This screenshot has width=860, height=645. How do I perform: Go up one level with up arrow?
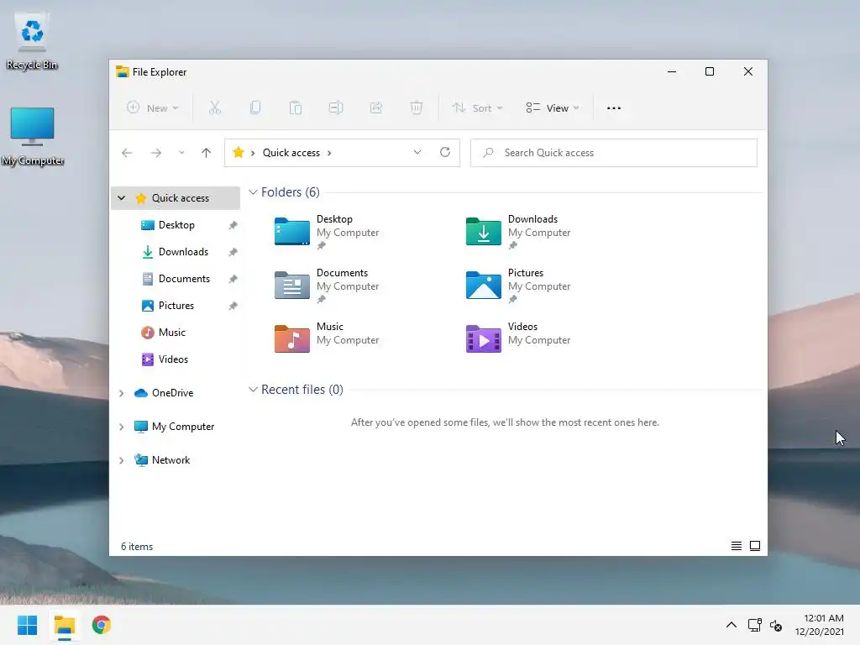pos(207,153)
